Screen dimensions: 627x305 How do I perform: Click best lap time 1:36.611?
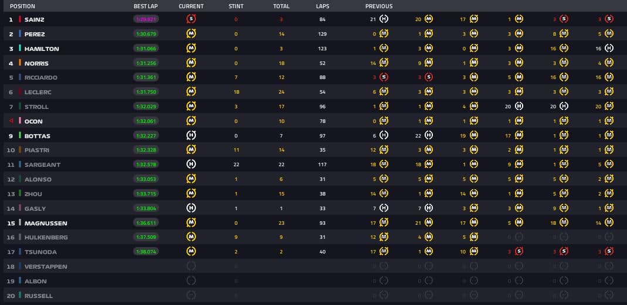point(146,222)
